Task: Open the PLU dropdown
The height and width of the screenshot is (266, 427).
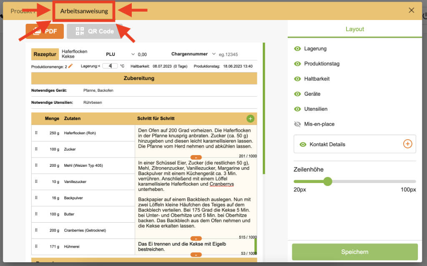Action: point(133,54)
